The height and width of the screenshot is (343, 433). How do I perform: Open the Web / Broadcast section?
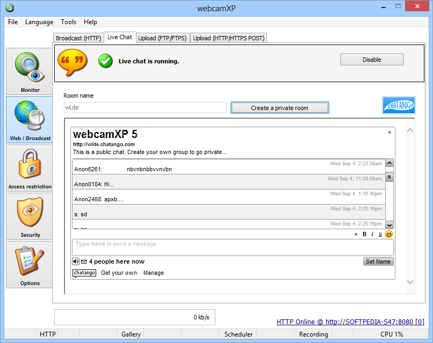[29, 120]
